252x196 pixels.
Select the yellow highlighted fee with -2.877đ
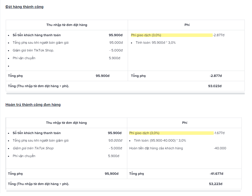(x=172, y=35)
